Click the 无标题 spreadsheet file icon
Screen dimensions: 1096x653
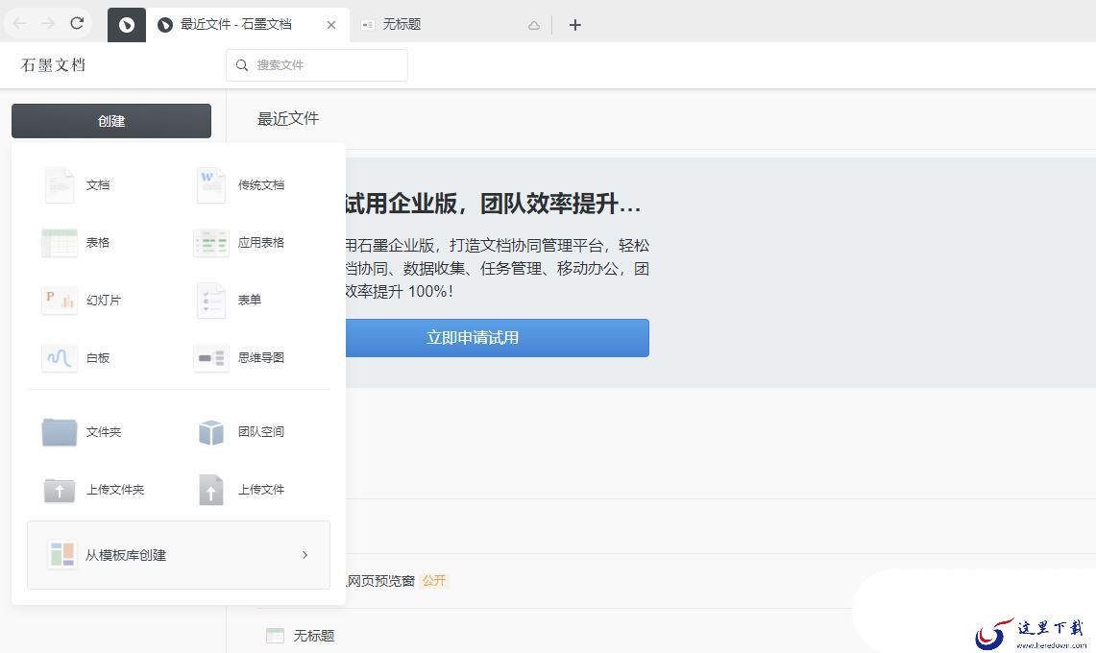[276, 636]
